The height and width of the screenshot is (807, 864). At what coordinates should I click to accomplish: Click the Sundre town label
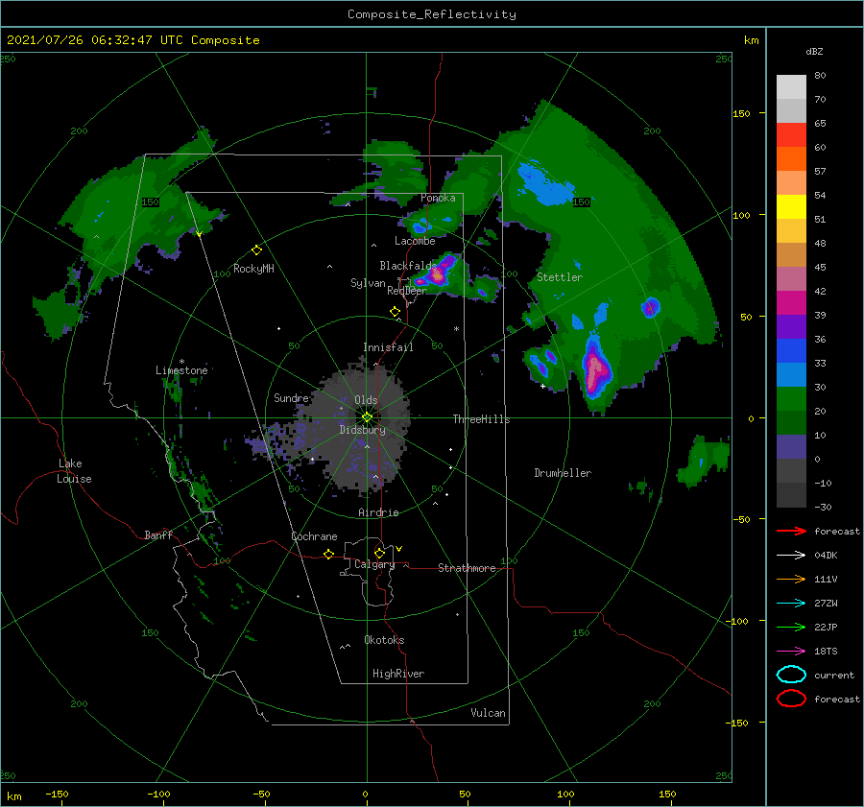coord(291,397)
